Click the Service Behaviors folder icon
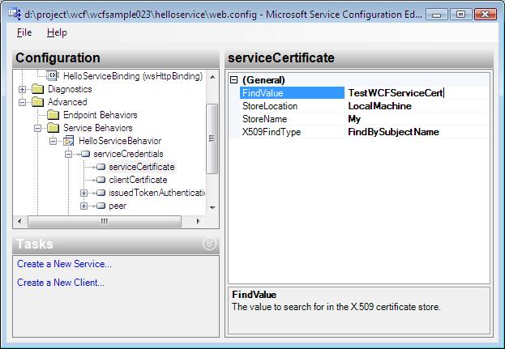Screen dimensions: 505x349 tap(53, 128)
